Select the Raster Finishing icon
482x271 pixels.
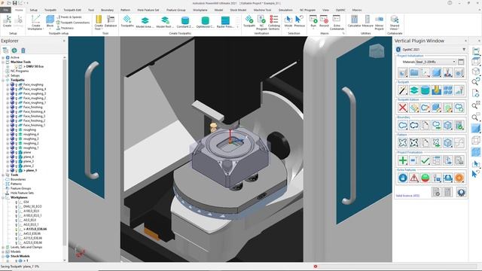225,22
